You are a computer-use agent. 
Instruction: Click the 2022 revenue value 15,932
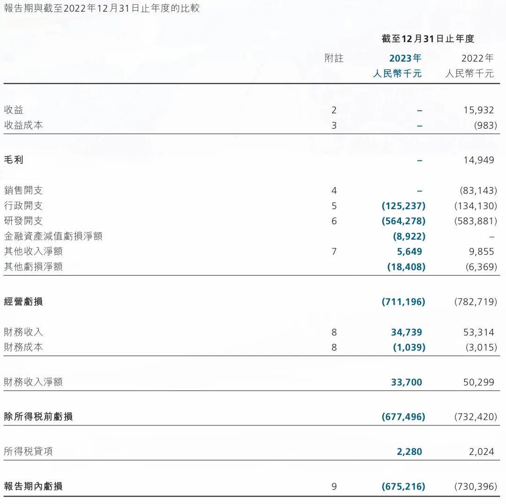(x=478, y=110)
